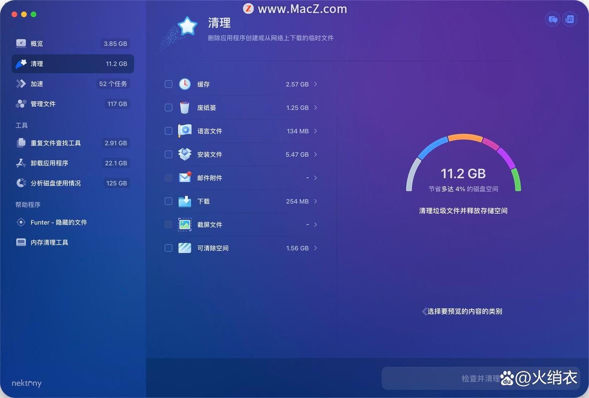Click the 内存清理工具 memory chip icon
Viewport: 589px width, 398px height.
[x=21, y=242]
